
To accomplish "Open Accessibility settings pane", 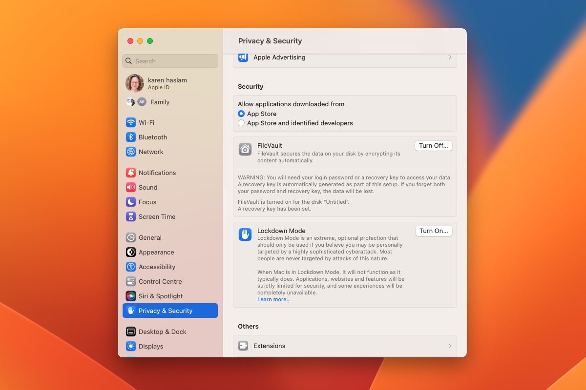I will pyautogui.click(x=170, y=267).
